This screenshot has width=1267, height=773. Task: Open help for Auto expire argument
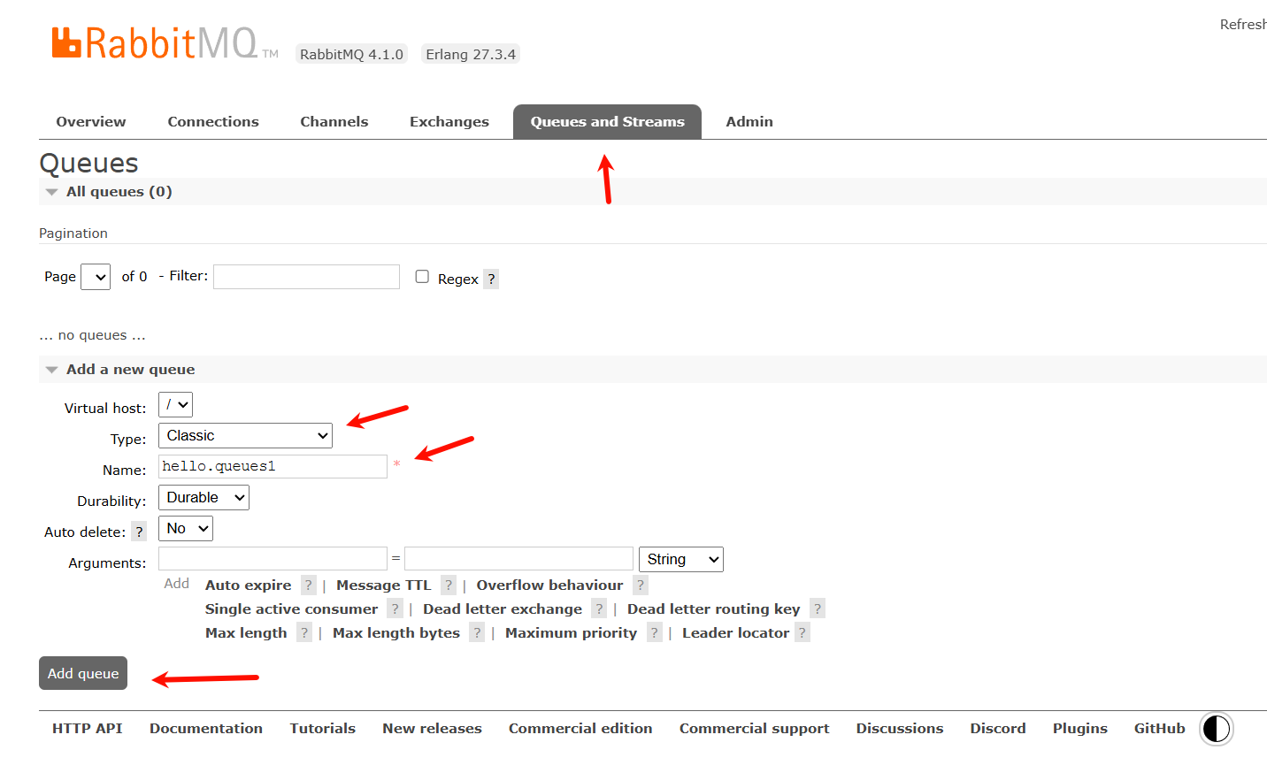point(308,585)
